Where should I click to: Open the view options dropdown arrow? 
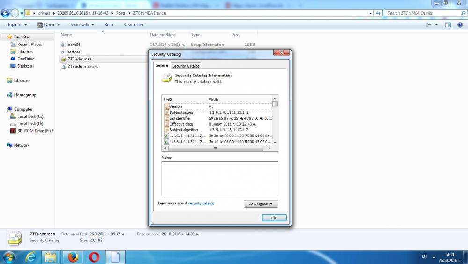436,25
